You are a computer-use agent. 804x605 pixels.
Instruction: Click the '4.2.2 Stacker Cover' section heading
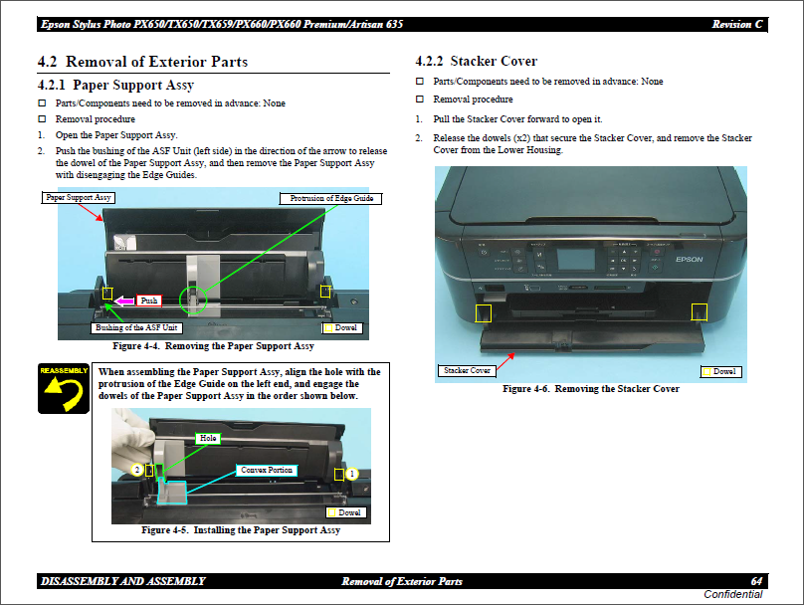476,62
